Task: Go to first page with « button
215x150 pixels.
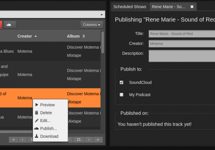Action: coord(13,139)
